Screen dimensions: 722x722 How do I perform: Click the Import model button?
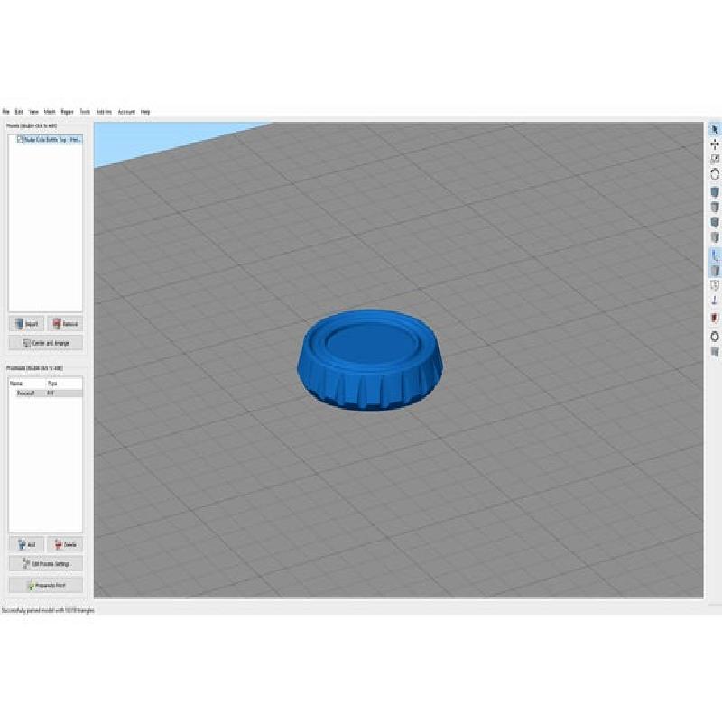[26, 323]
